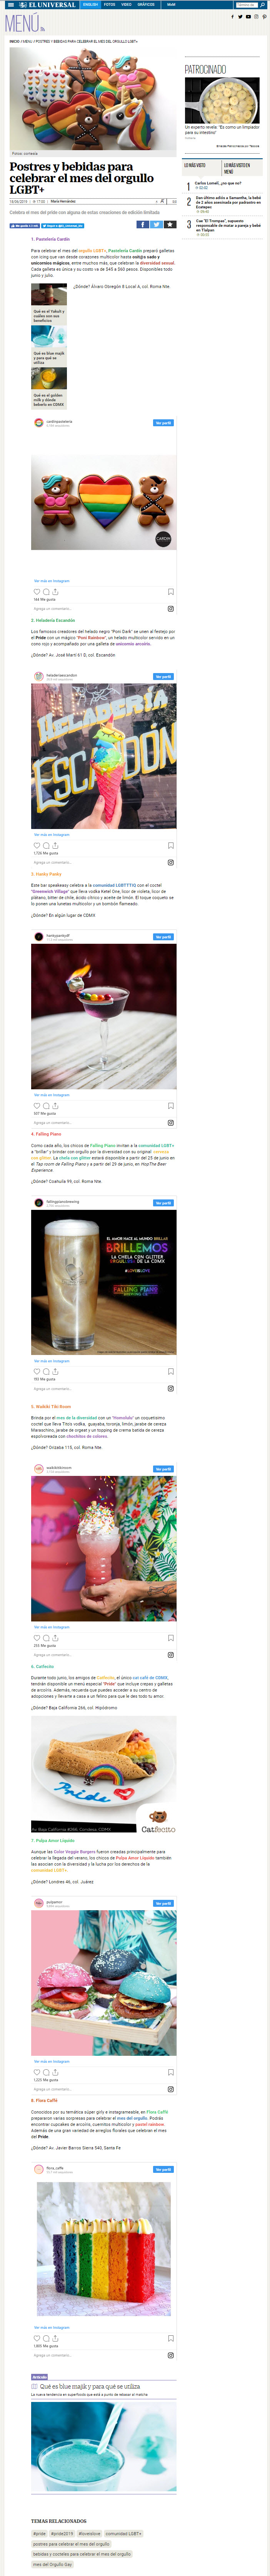
Task: Open Ver más en Instagram under Cardín post
Action: 52,580
